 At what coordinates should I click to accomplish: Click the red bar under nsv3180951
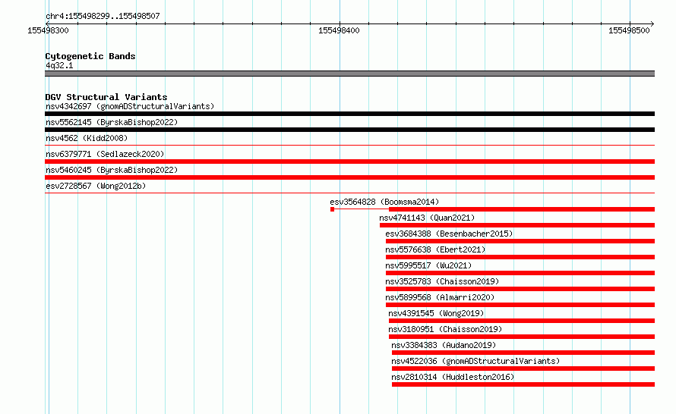point(522,337)
